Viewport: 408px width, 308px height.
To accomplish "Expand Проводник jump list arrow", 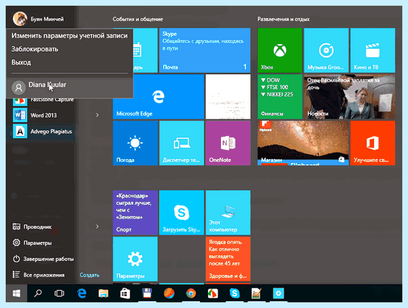I will 97,226.
